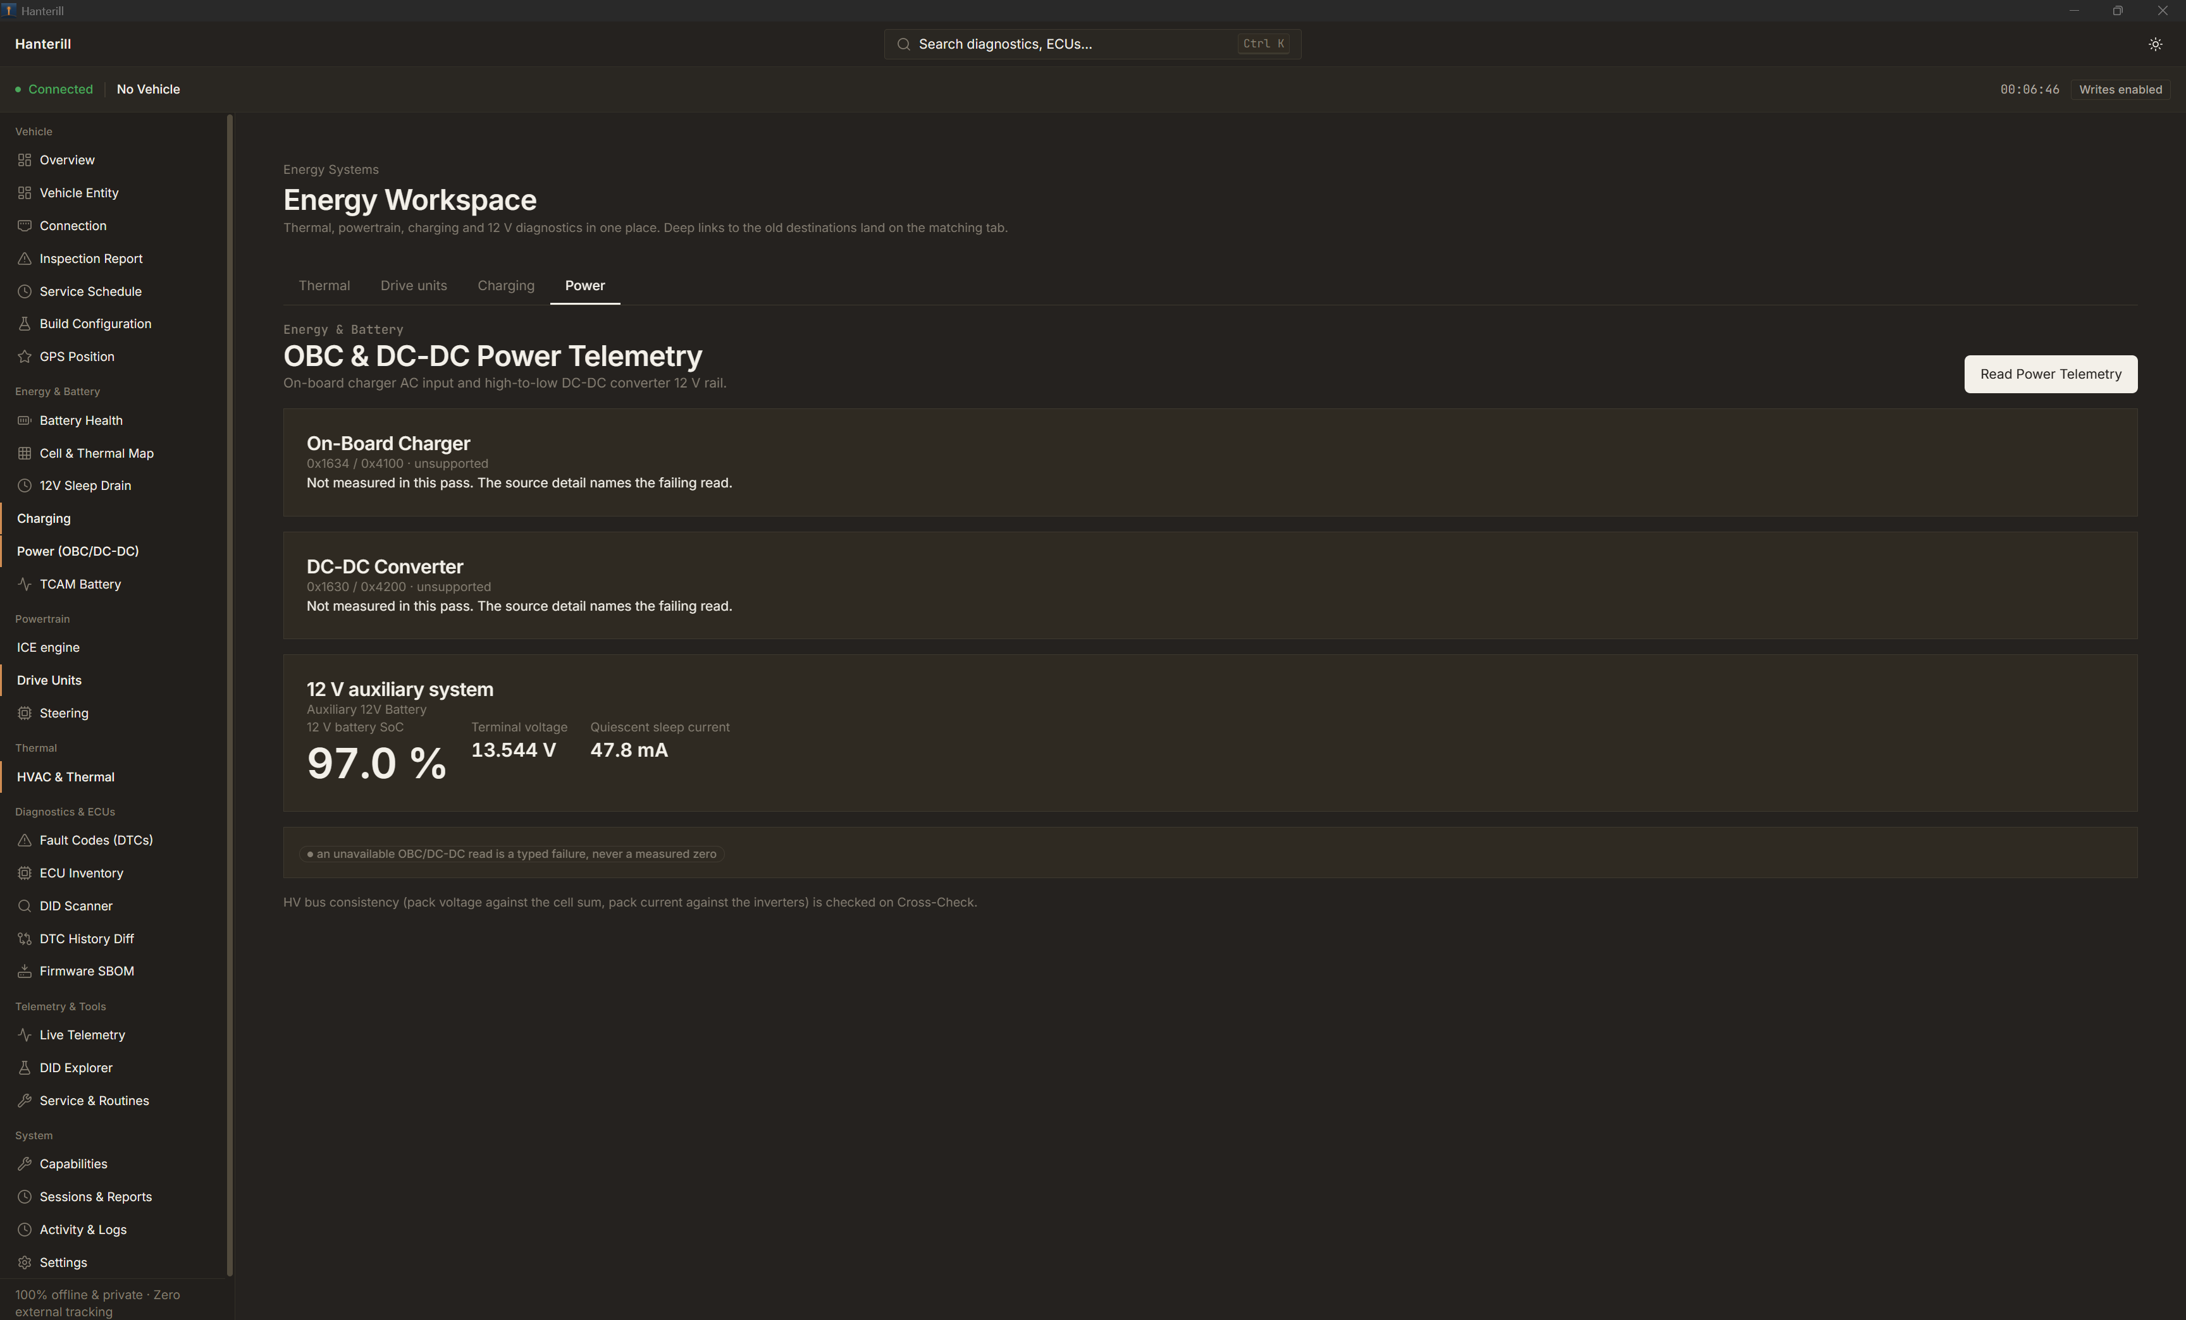The width and height of the screenshot is (2186, 1320).
Task: Click the Cell & Thermal Map grid icon
Action: 24,454
